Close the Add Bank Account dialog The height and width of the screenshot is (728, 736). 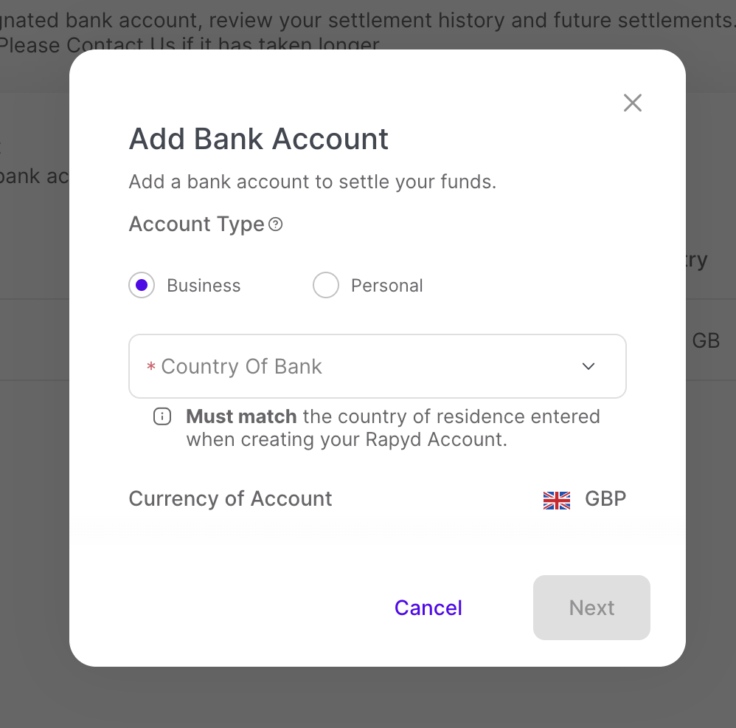coord(632,103)
